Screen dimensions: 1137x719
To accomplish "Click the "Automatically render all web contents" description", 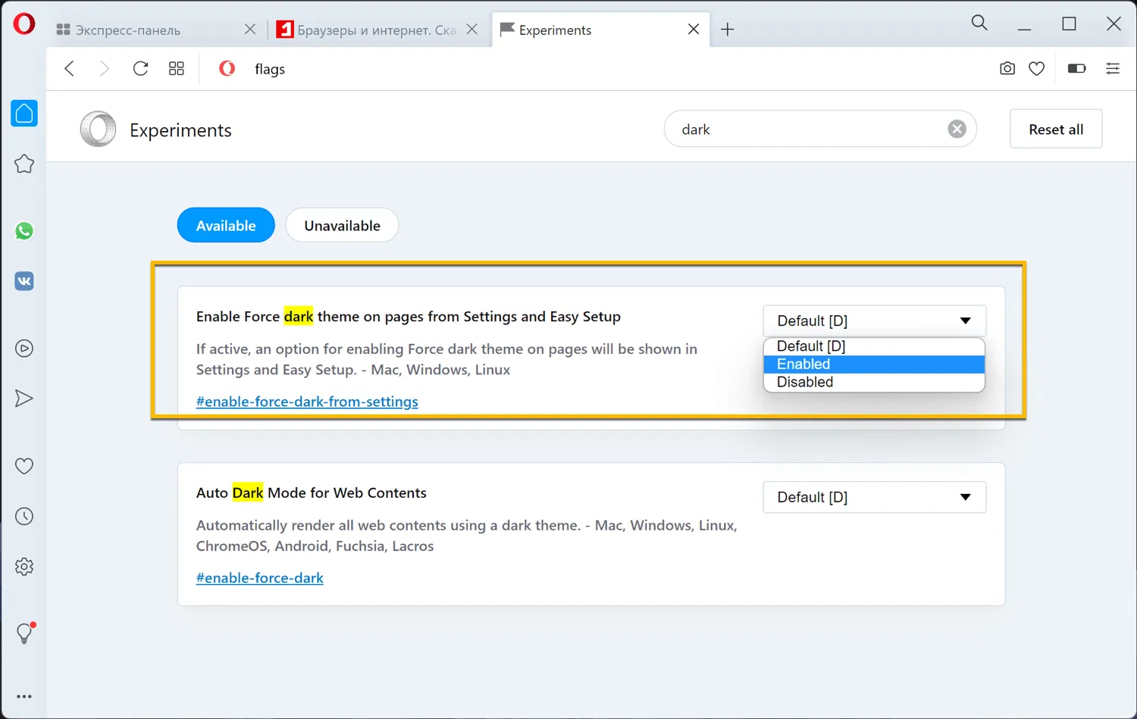I will (466, 536).
